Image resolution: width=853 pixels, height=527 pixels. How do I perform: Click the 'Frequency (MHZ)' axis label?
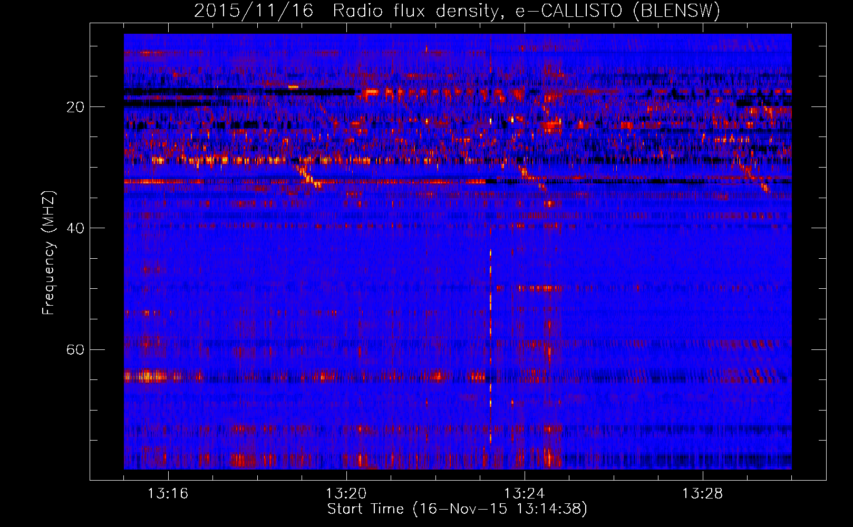point(49,253)
